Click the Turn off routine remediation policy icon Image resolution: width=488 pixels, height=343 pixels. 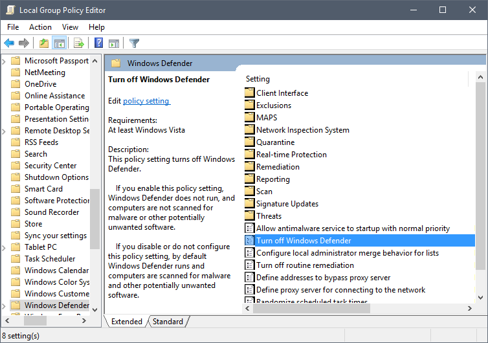click(250, 265)
